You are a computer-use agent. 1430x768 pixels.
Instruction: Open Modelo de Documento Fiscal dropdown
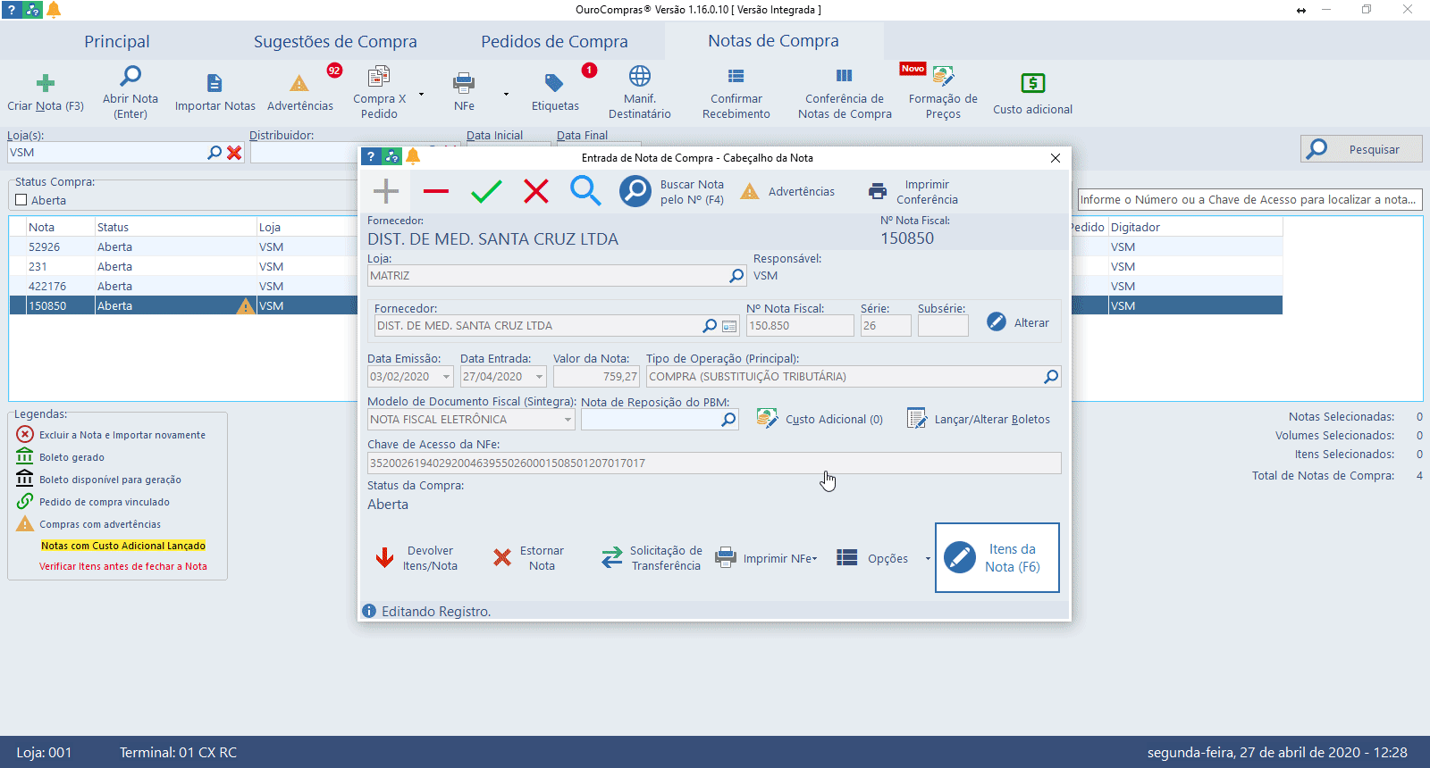pyautogui.click(x=568, y=420)
